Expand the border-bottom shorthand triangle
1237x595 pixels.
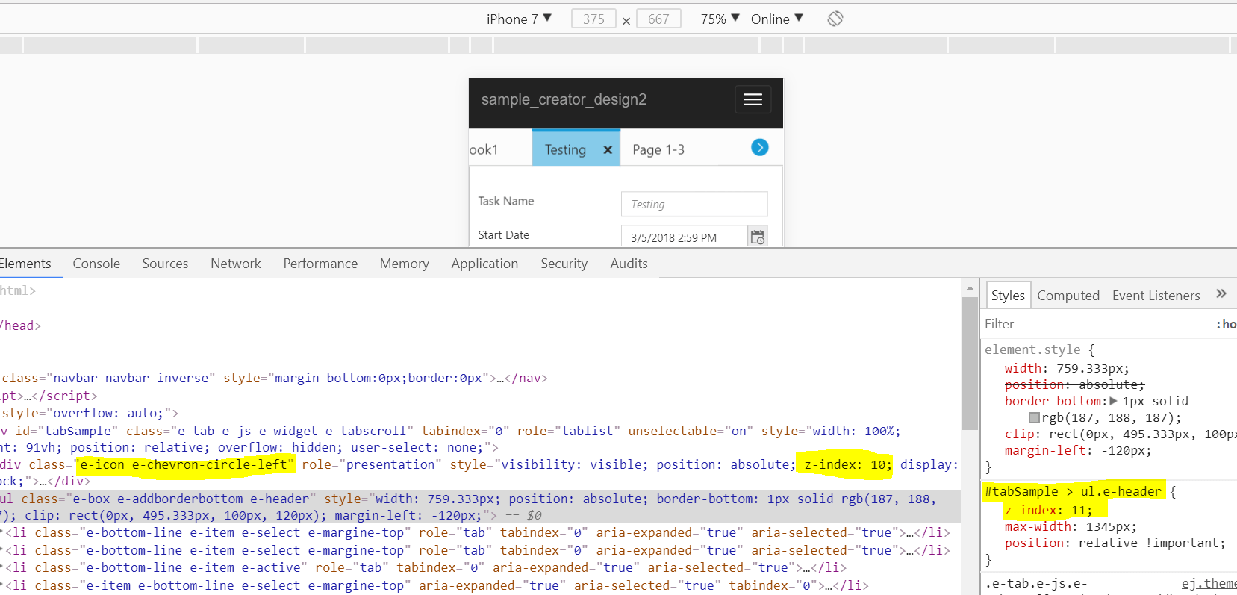coord(1113,401)
